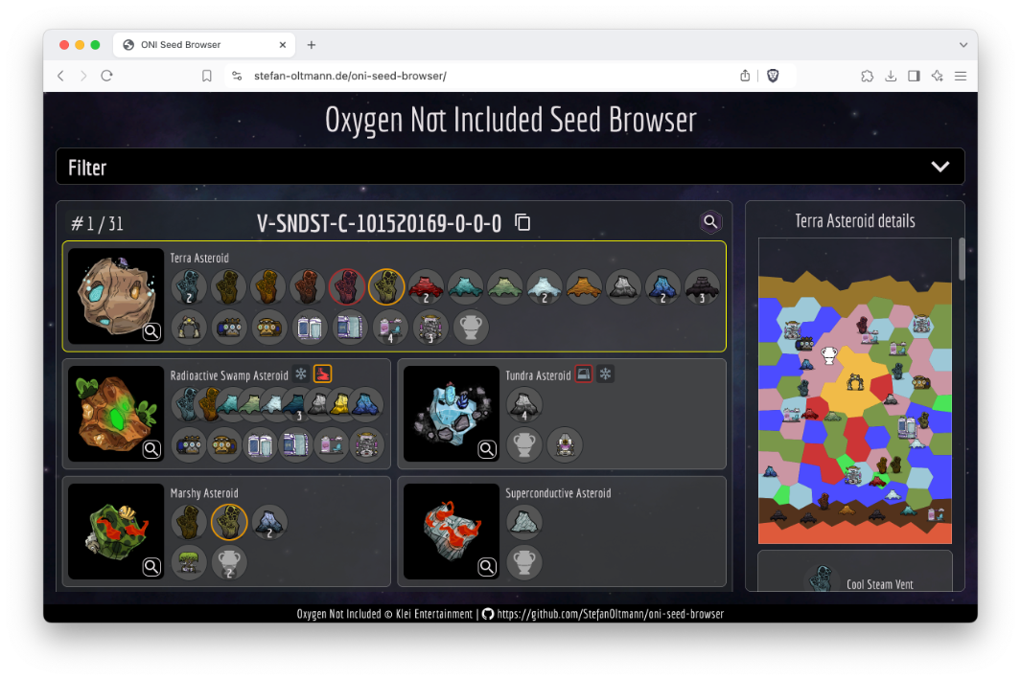Select the teal geyser on Terra Asteroid

pyautogui.click(x=466, y=287)
